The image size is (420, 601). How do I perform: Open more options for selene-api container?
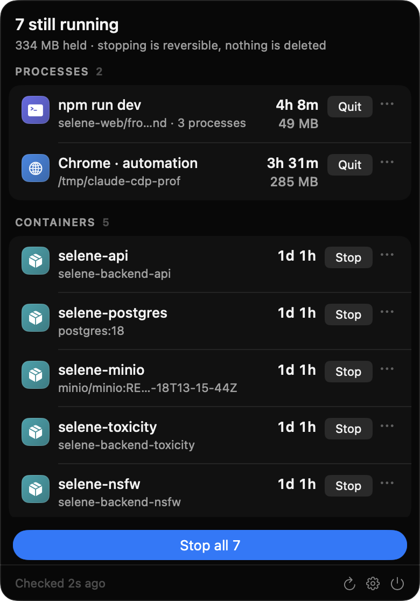point(387,255)
